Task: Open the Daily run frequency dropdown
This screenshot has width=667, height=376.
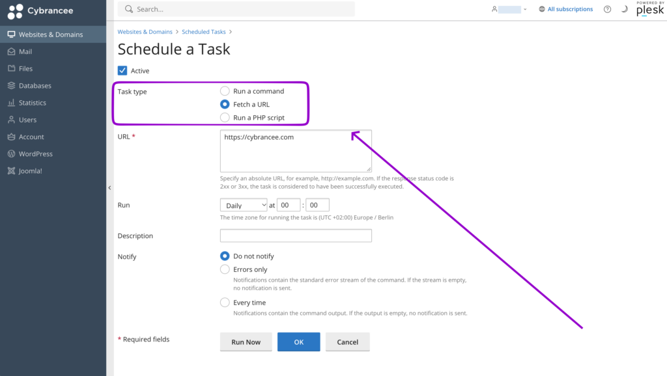Action: click(x=244, y=205)
